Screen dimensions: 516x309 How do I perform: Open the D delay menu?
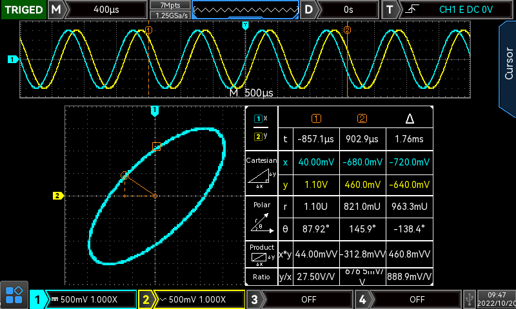coord(310,10)
